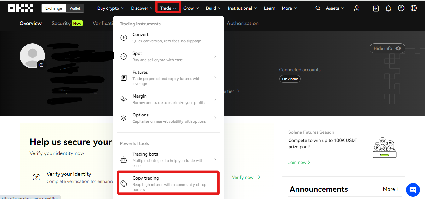Expand the More menu

289,8
